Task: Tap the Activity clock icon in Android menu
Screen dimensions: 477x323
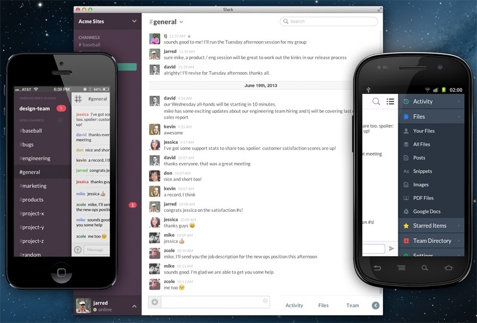Action: coord(406,101)
